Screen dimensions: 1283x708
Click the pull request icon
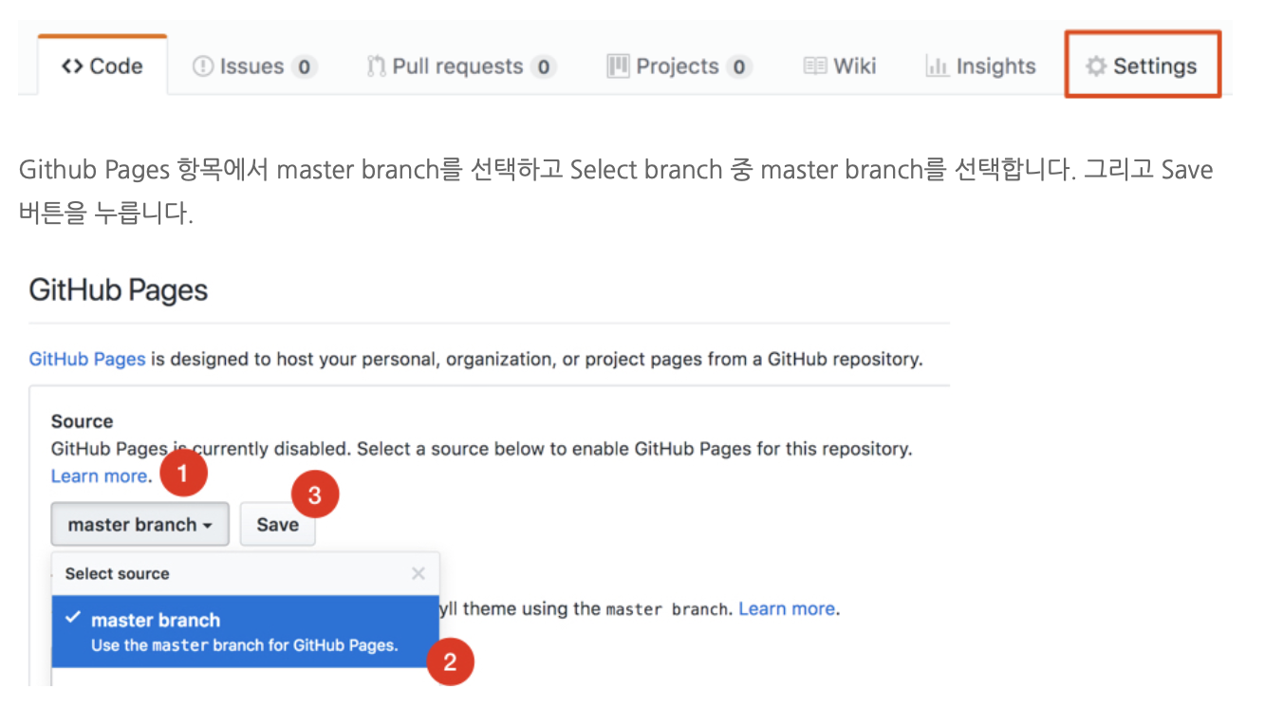coord(377,66)
